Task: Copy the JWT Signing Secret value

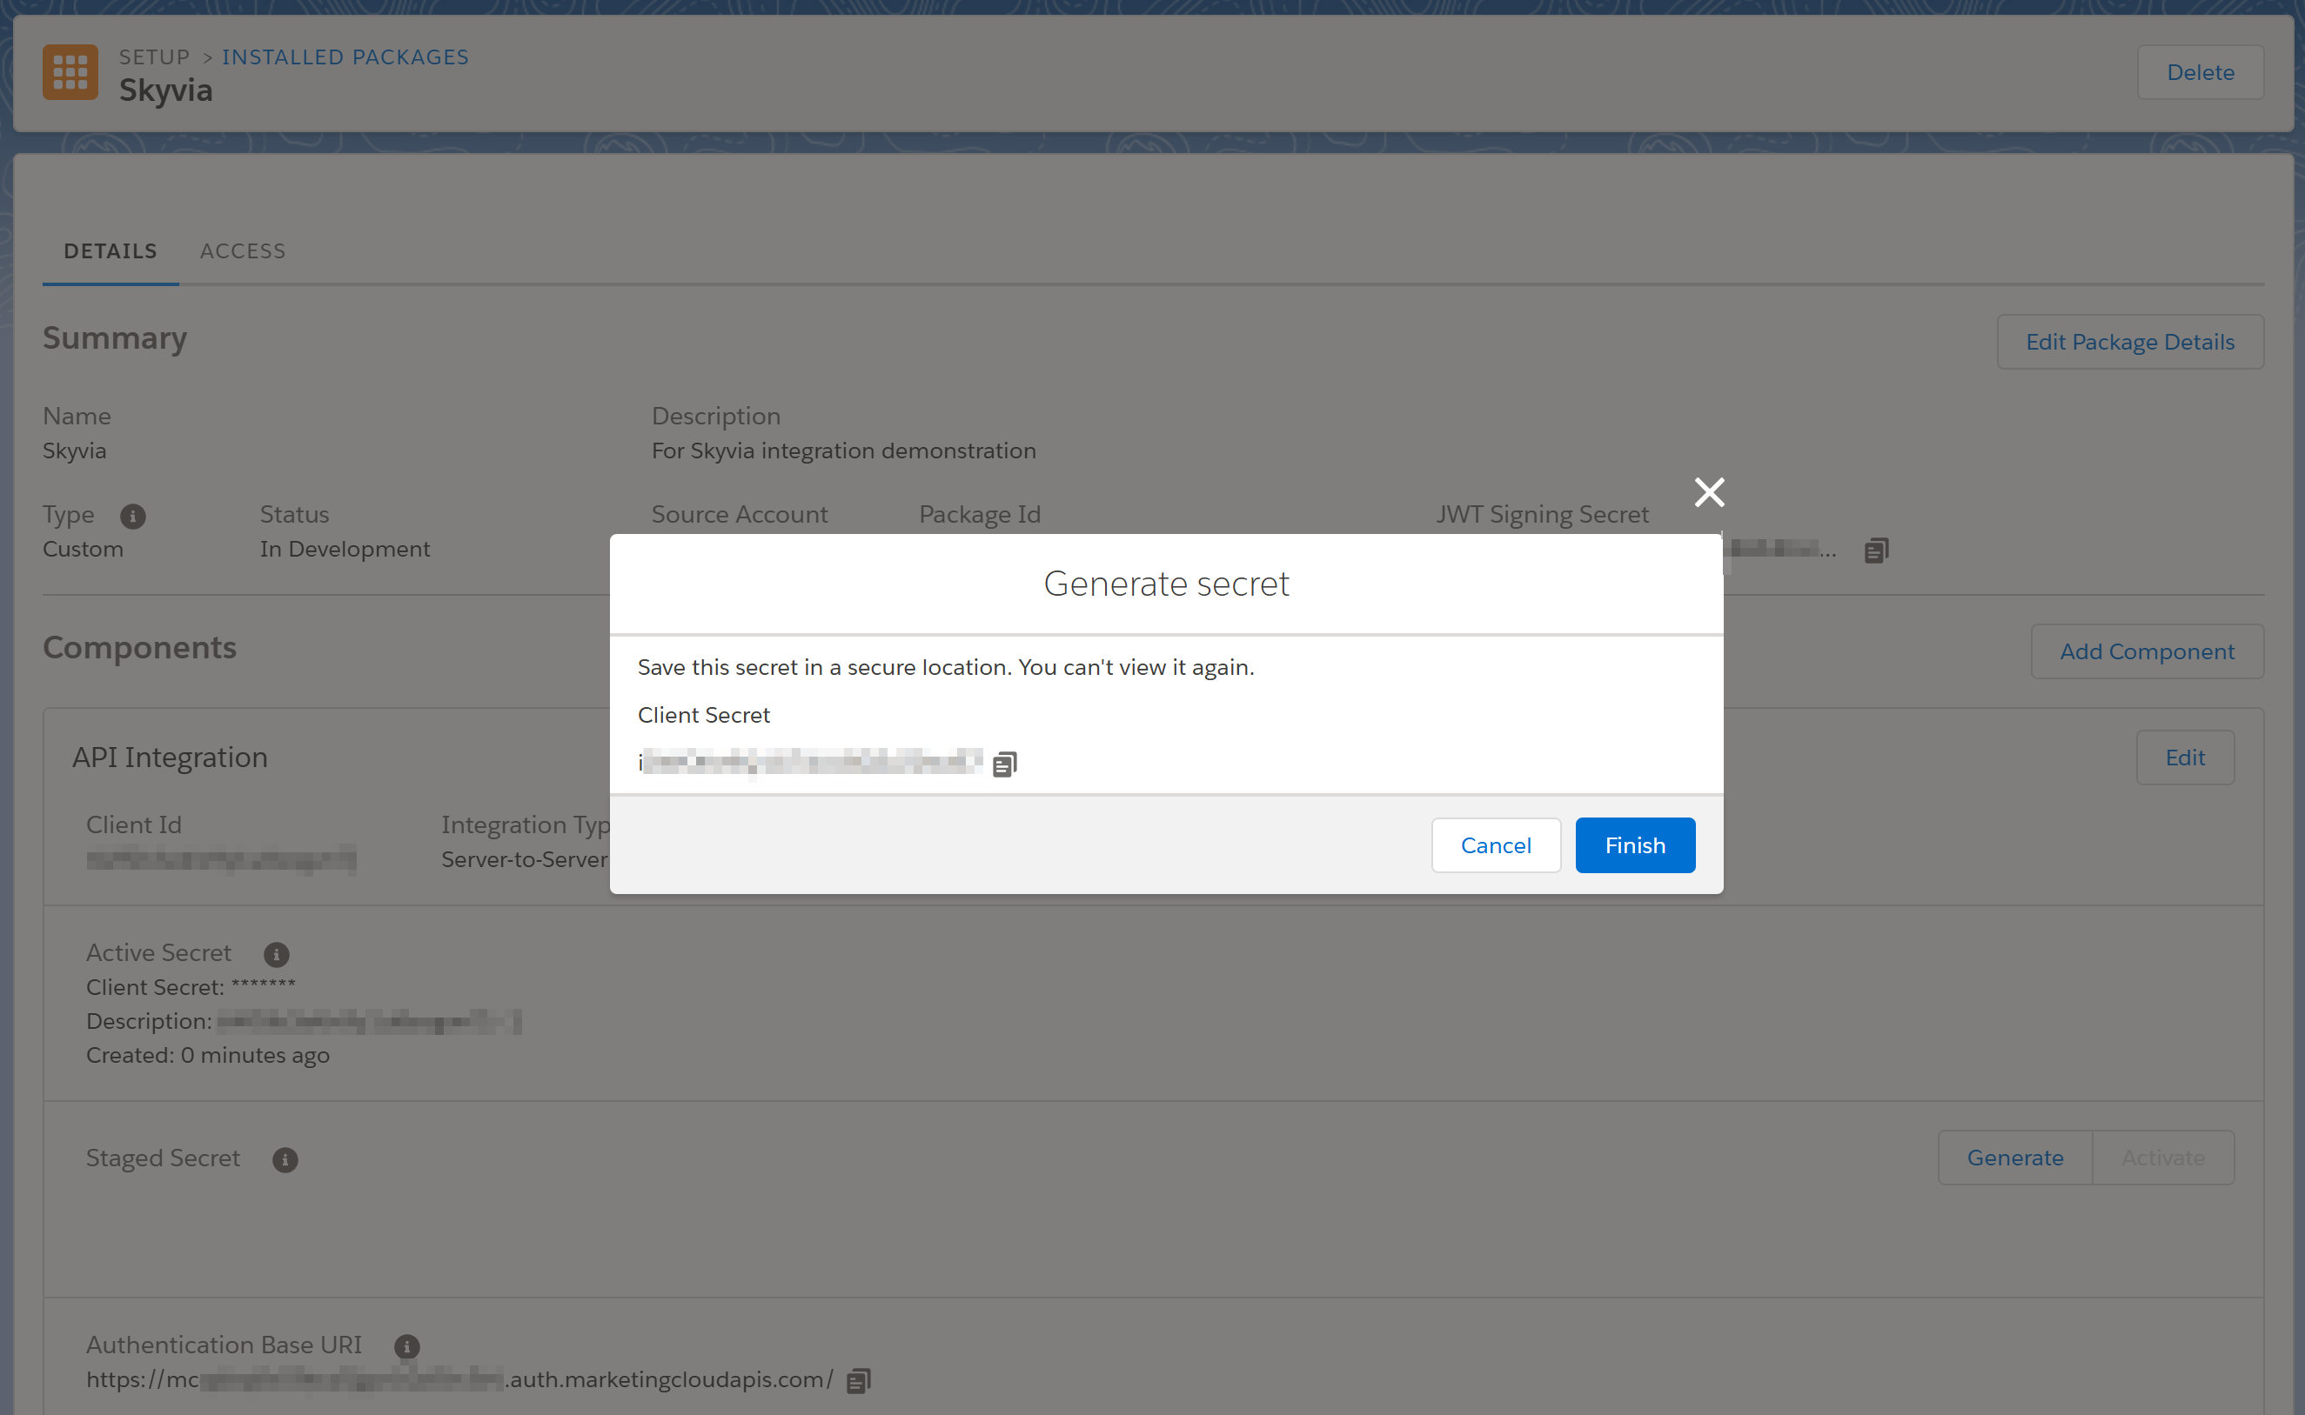Action: [x=1876, y=551]
